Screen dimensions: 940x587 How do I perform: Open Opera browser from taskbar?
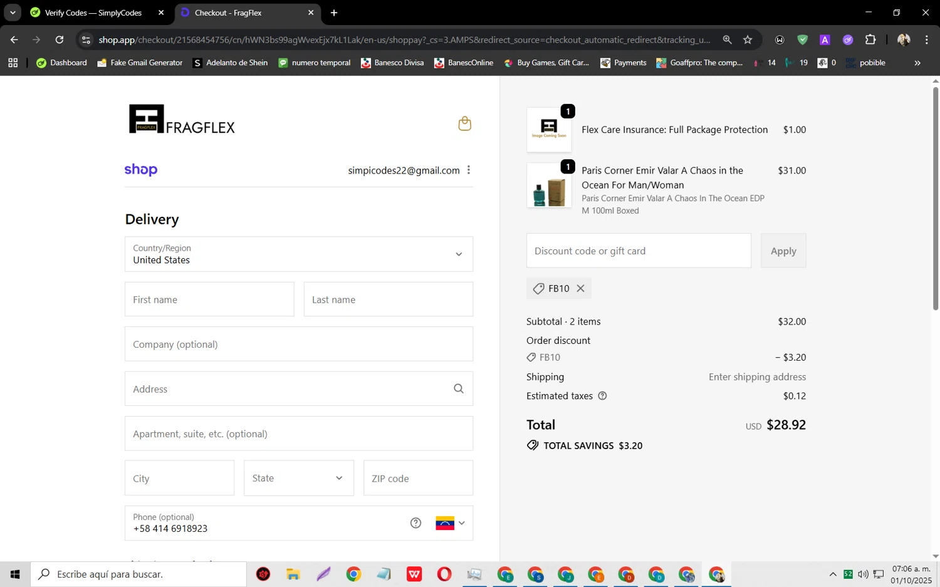coord(444,574)
